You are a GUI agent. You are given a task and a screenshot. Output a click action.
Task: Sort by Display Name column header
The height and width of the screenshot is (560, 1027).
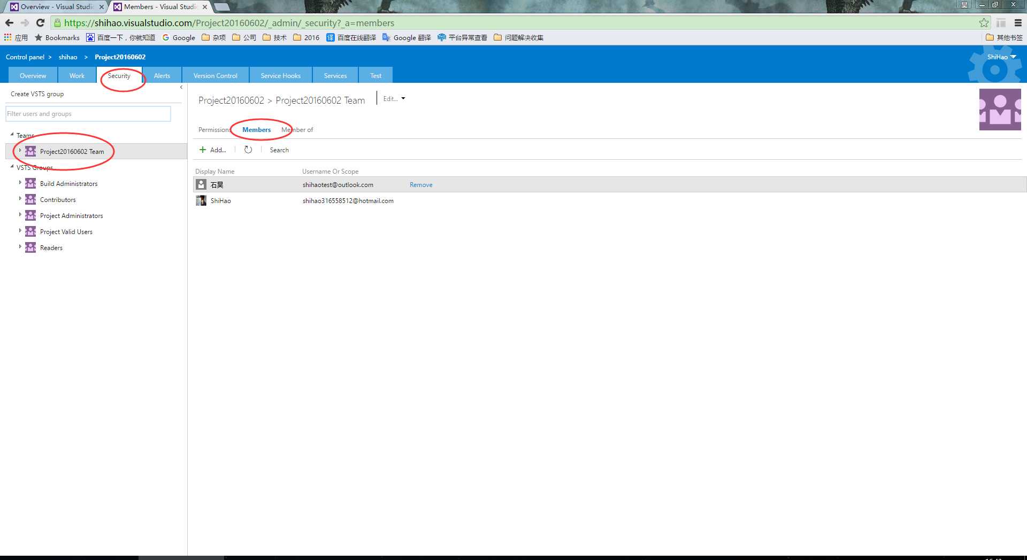tap(215, 171)
